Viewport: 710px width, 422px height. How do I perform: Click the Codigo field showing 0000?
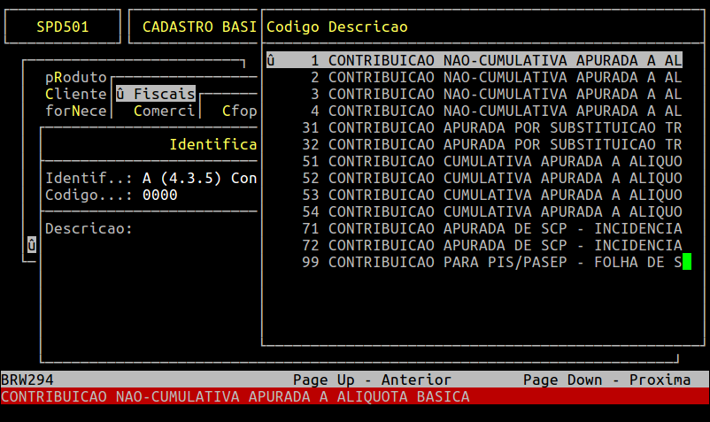(159, 195)
